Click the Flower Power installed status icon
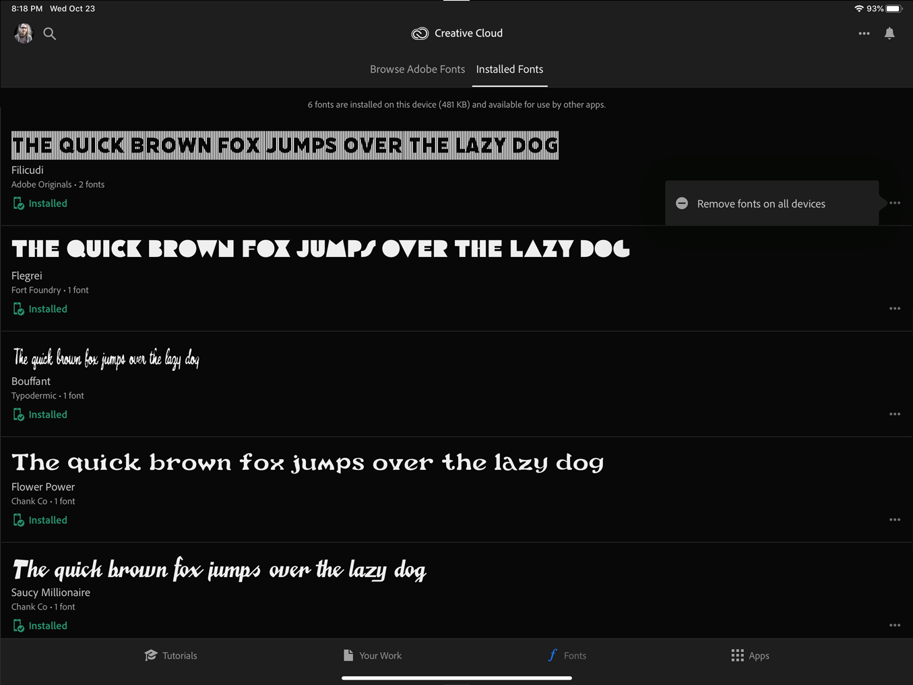 point(19,520)
